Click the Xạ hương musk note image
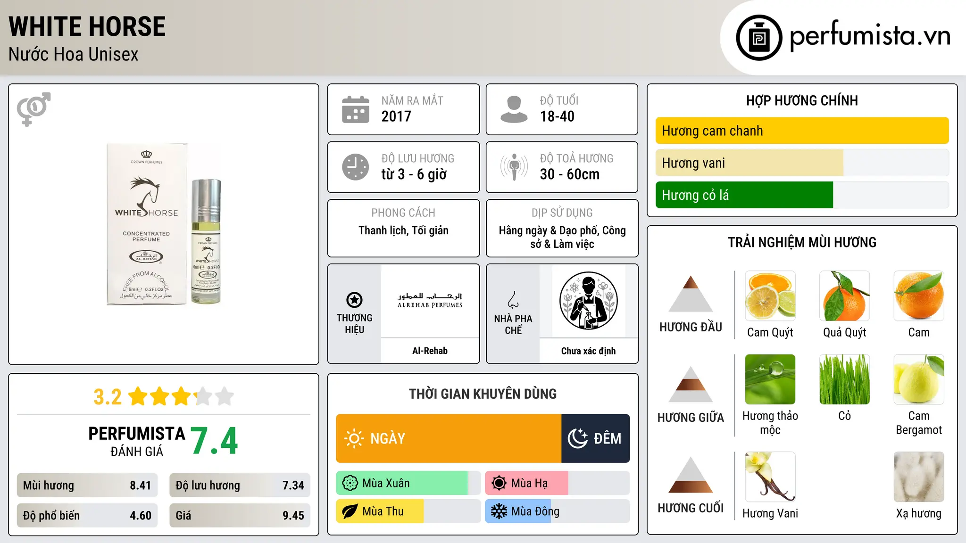 919,477
